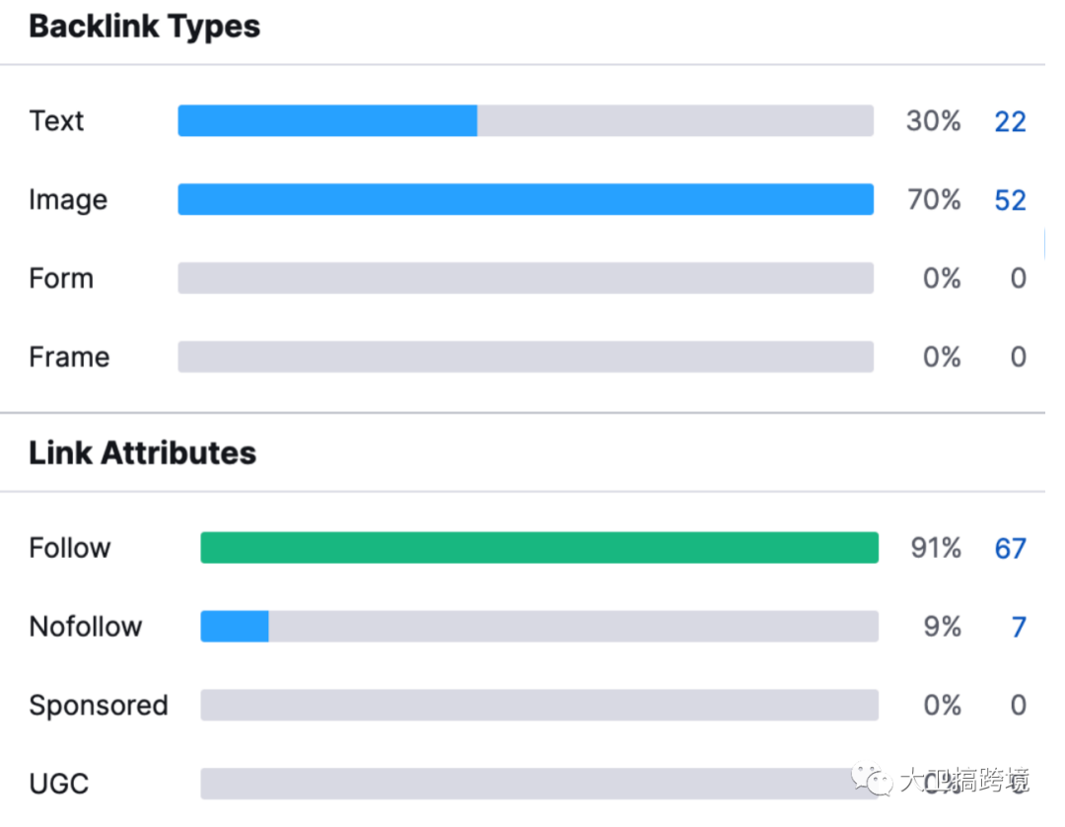Image resolution: width=1065 pixels, height=827 pixels.
Task: Click the 70% Image percentage value
Action: coord(933,200)
